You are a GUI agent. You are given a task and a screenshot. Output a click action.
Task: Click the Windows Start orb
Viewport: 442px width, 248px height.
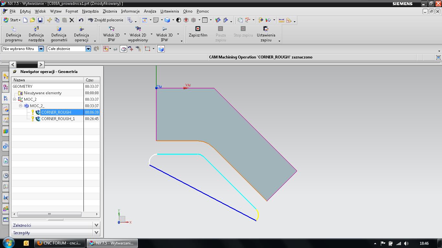pos(8,243)
